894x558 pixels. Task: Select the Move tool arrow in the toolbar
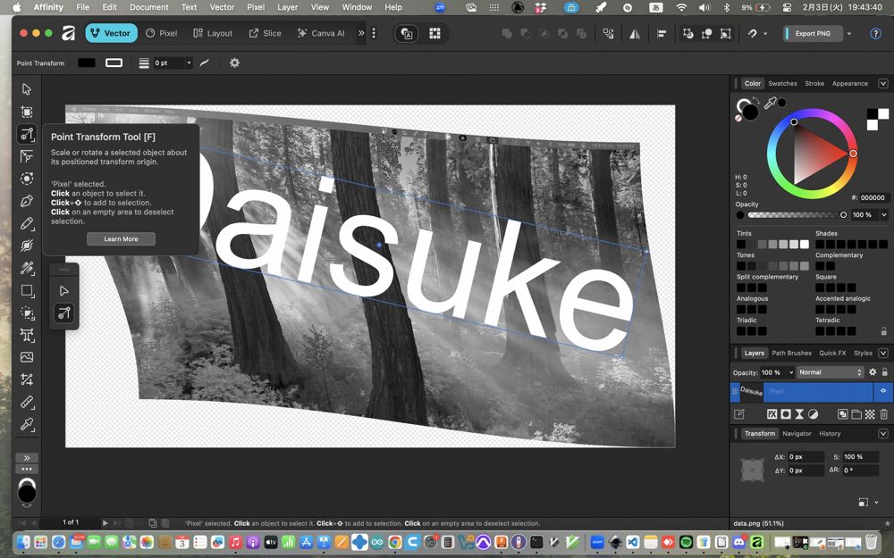pos(27,89)
